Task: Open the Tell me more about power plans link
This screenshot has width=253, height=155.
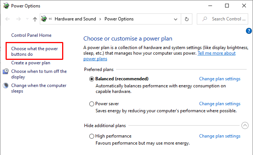Action: tap(216, 54)
